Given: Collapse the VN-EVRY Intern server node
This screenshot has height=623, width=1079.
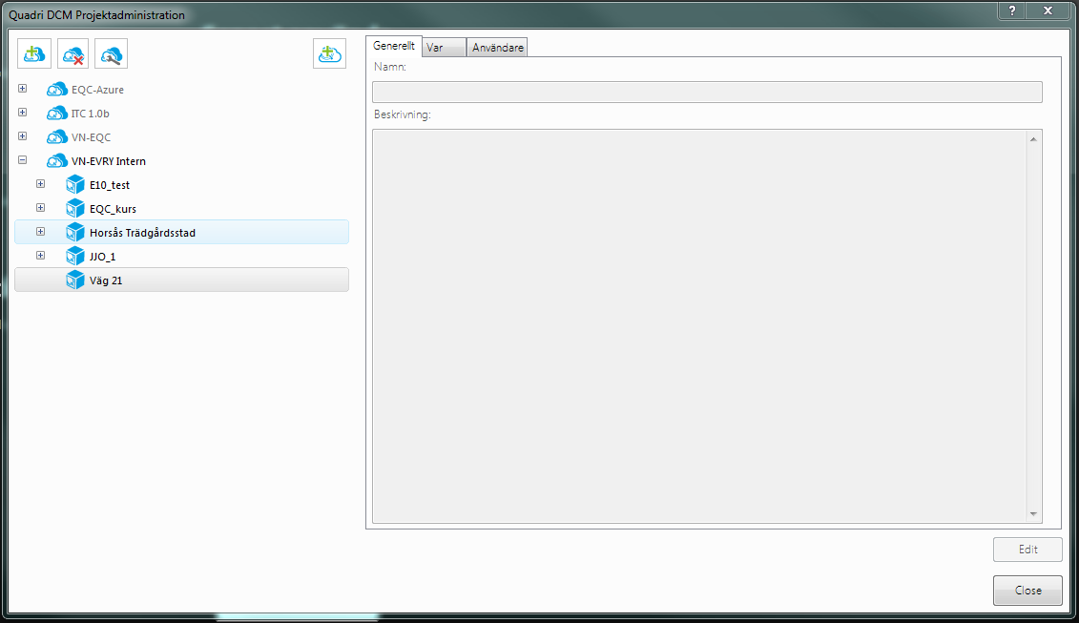Looking at the screenshot, I should pyautogui.click(x=23, y=159).
